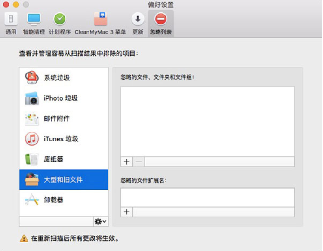
Task: Select 废纸篓 text in the list
Action: coord(54,159)
